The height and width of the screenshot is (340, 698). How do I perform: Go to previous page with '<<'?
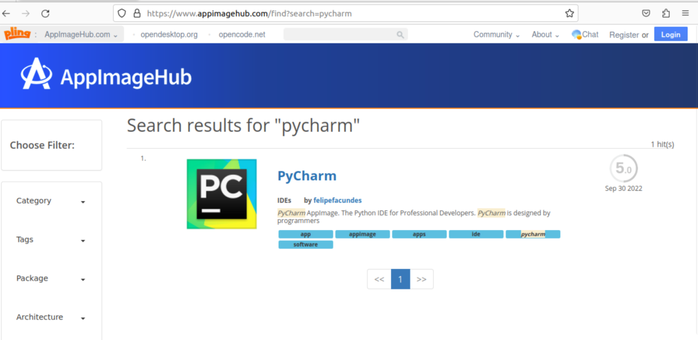(x=379, y=279)
